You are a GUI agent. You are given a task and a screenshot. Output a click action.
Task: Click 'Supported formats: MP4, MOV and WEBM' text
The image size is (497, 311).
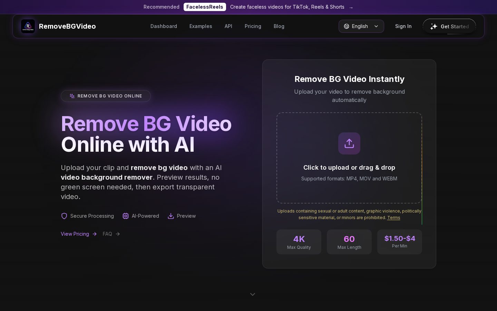[349, 179]
